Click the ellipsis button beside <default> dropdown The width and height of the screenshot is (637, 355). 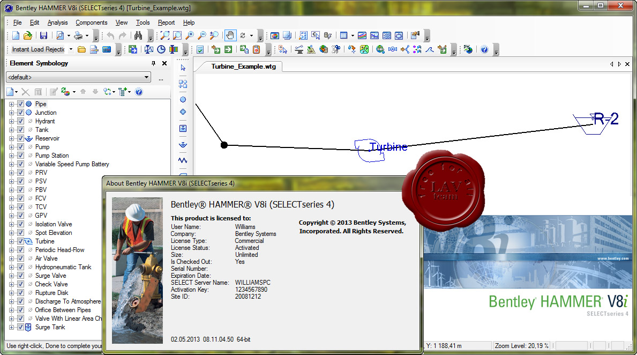click(x=161, y=78)
